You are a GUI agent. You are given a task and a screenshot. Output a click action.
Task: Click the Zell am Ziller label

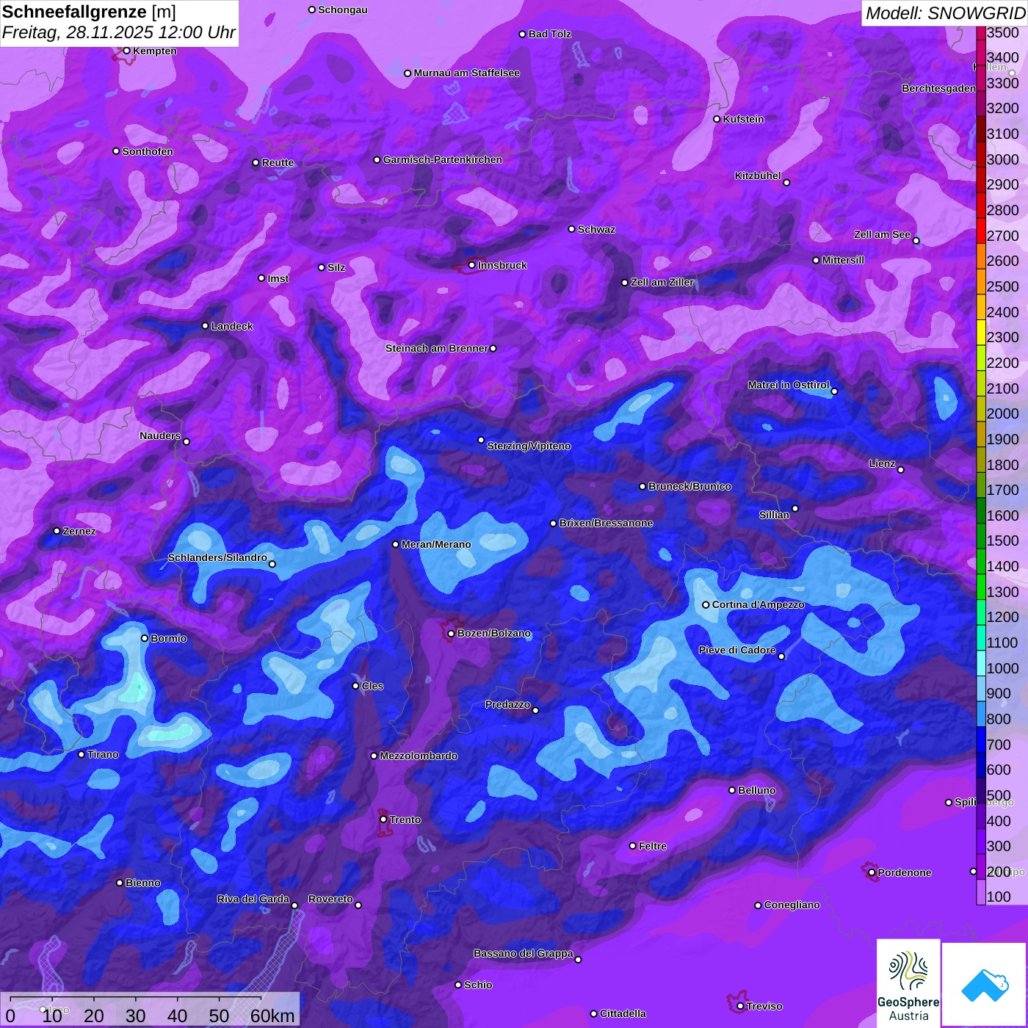[x=662, y=282]
